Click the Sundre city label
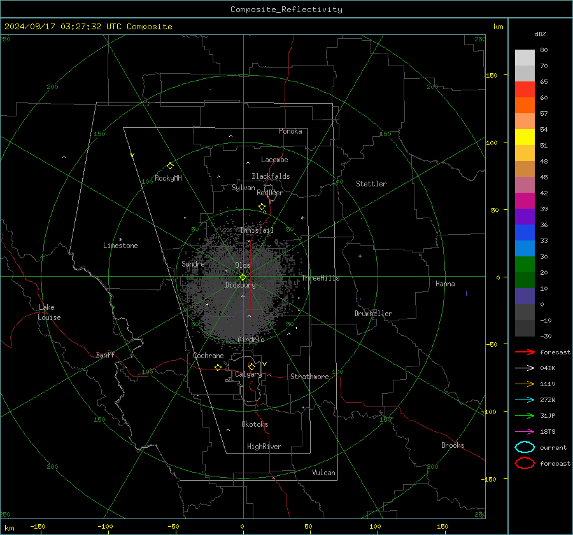Viewport: 573px width, 535px height. [x=193, y=263]
